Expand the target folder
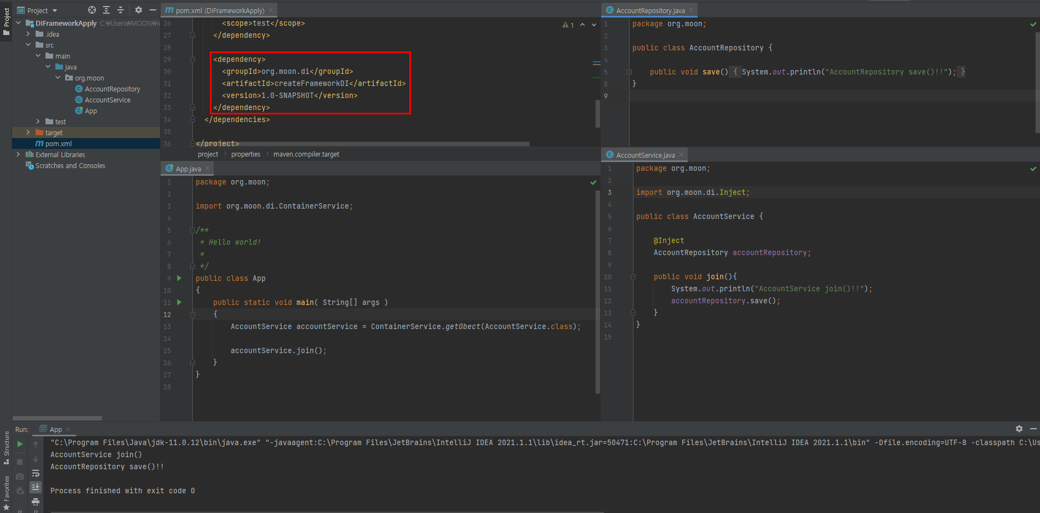Viewport: 1040px width, 513px height. click(x=28, y=132)
